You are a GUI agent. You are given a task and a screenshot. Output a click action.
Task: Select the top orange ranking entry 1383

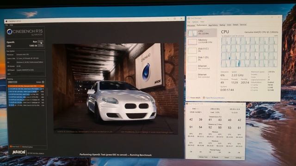(x=26, y=86)
